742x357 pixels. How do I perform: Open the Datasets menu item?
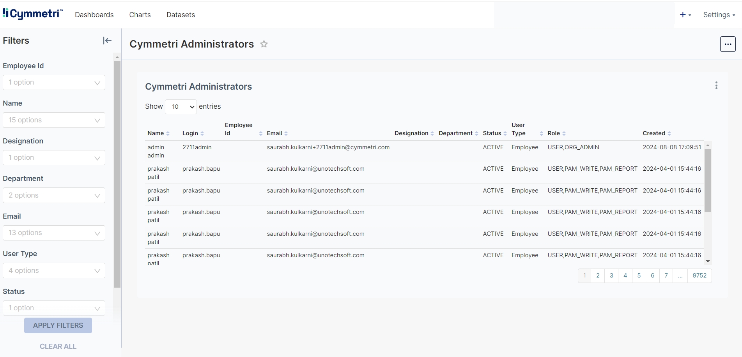[x=181, y=15]
